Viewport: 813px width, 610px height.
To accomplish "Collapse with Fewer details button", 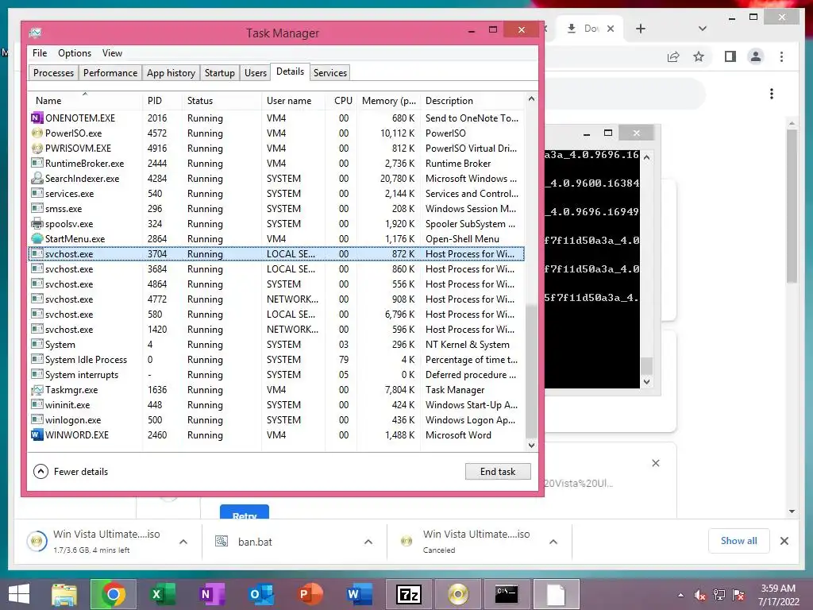I will tap(71, 472).
